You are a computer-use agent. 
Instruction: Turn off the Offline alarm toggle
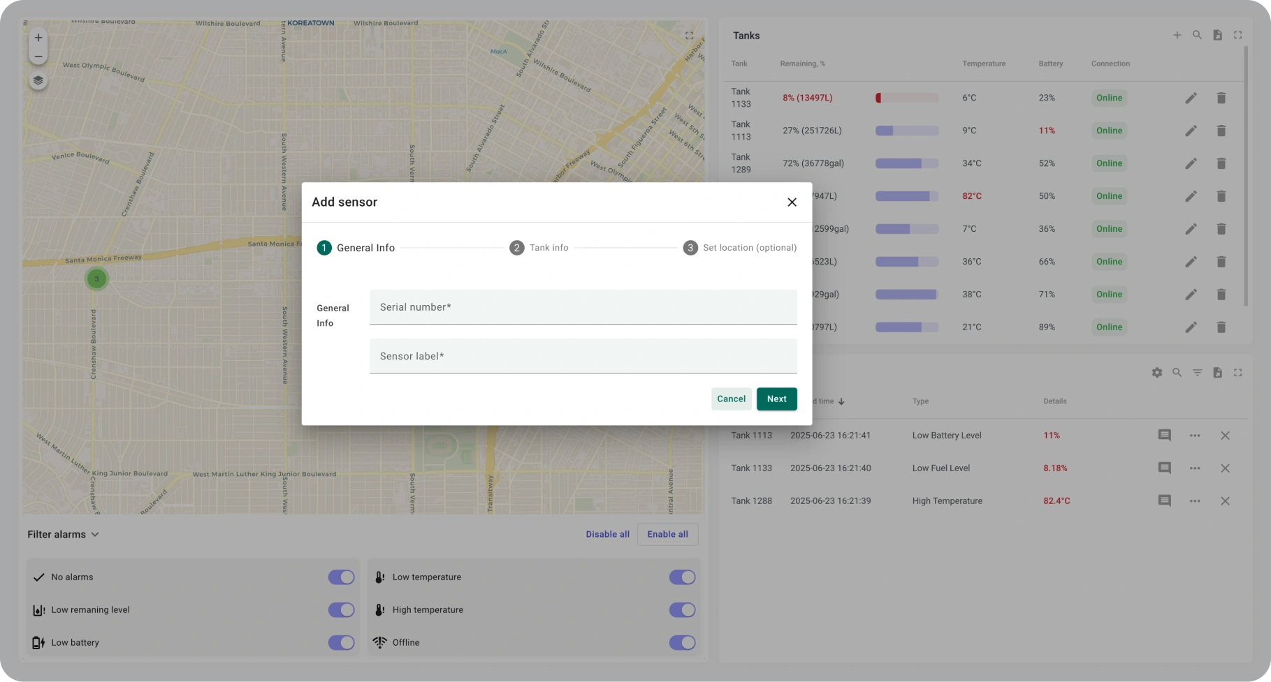[x=682, y=643]
